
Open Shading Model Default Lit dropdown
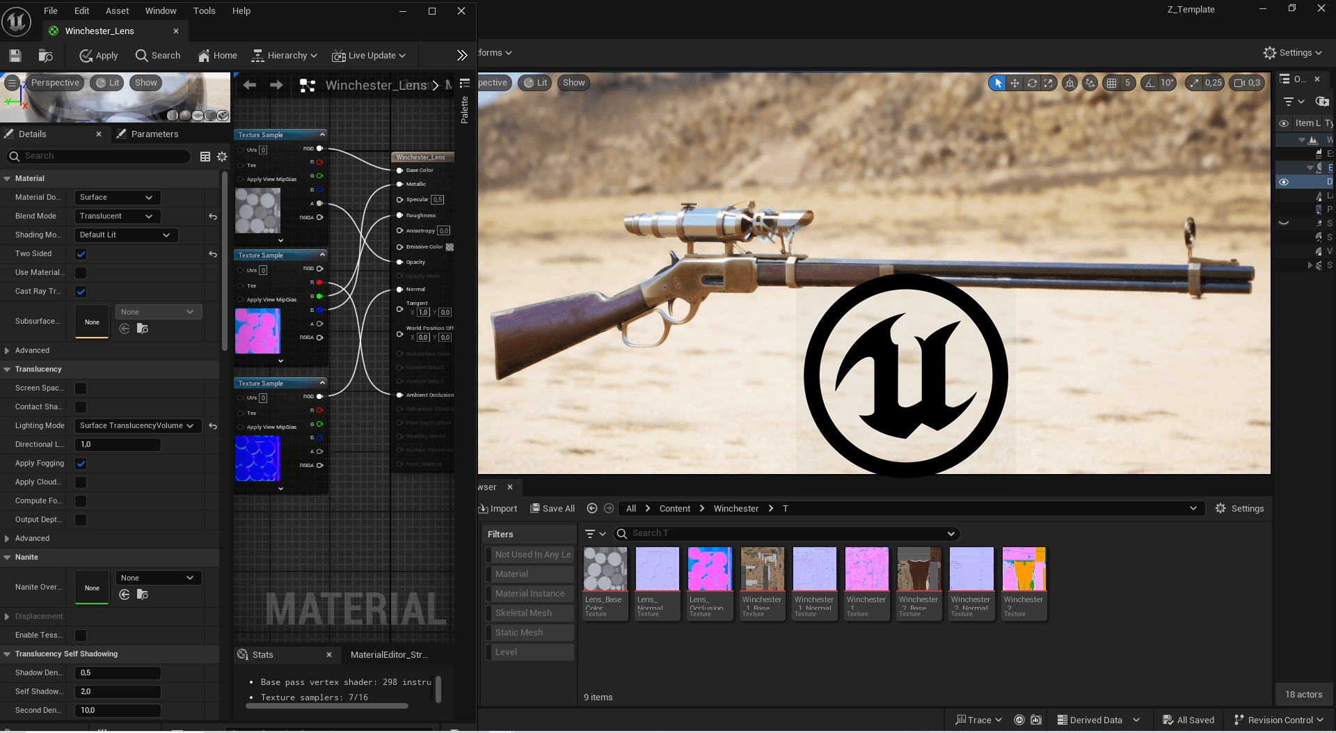click(126, 235)
